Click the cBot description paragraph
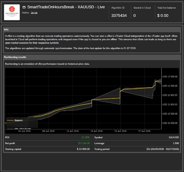This screenshot has width=184, height=172. [x=91, y=40]
